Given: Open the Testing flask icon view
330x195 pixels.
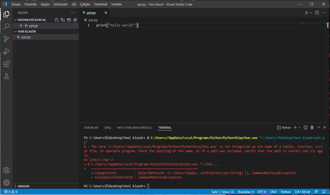Looking at the screenshot, I should [6, 76].
